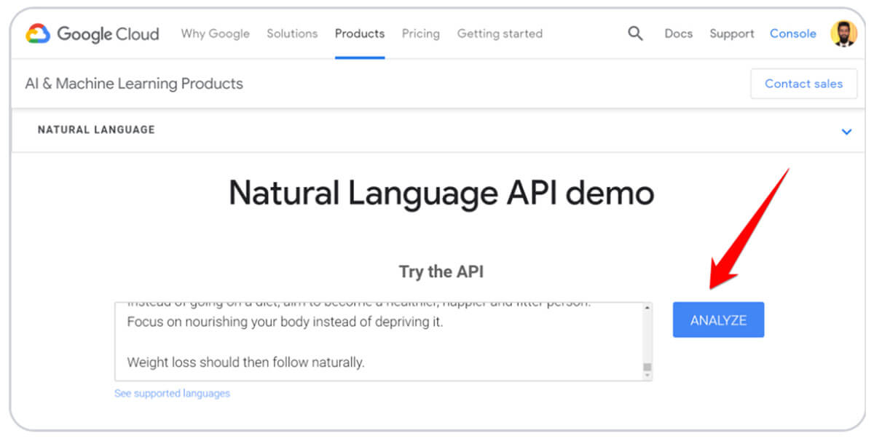874x441 pixels.
Task: Click the AI & Machine Learning Products heading
Action: point(134,84)
